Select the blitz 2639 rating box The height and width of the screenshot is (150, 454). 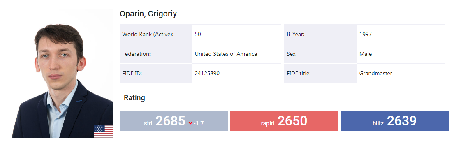click(x=394, y=121)
